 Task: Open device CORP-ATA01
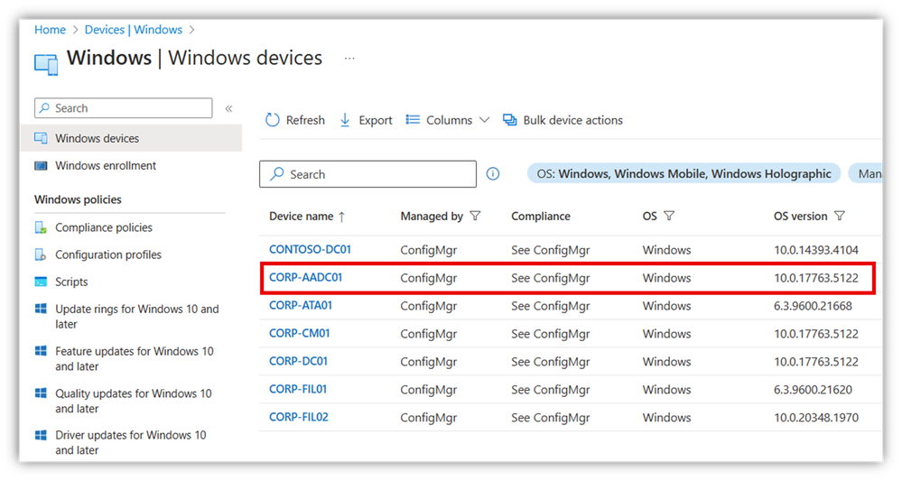coord(301,305)
